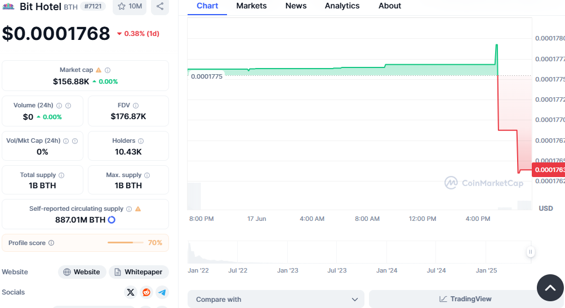Open the Market cap info icon
This screenshot has width=565, height=308.
108,70
